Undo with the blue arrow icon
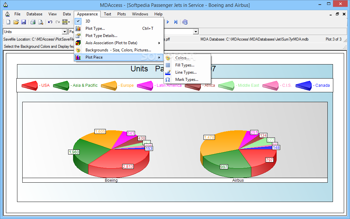 (x=50, y=22)
